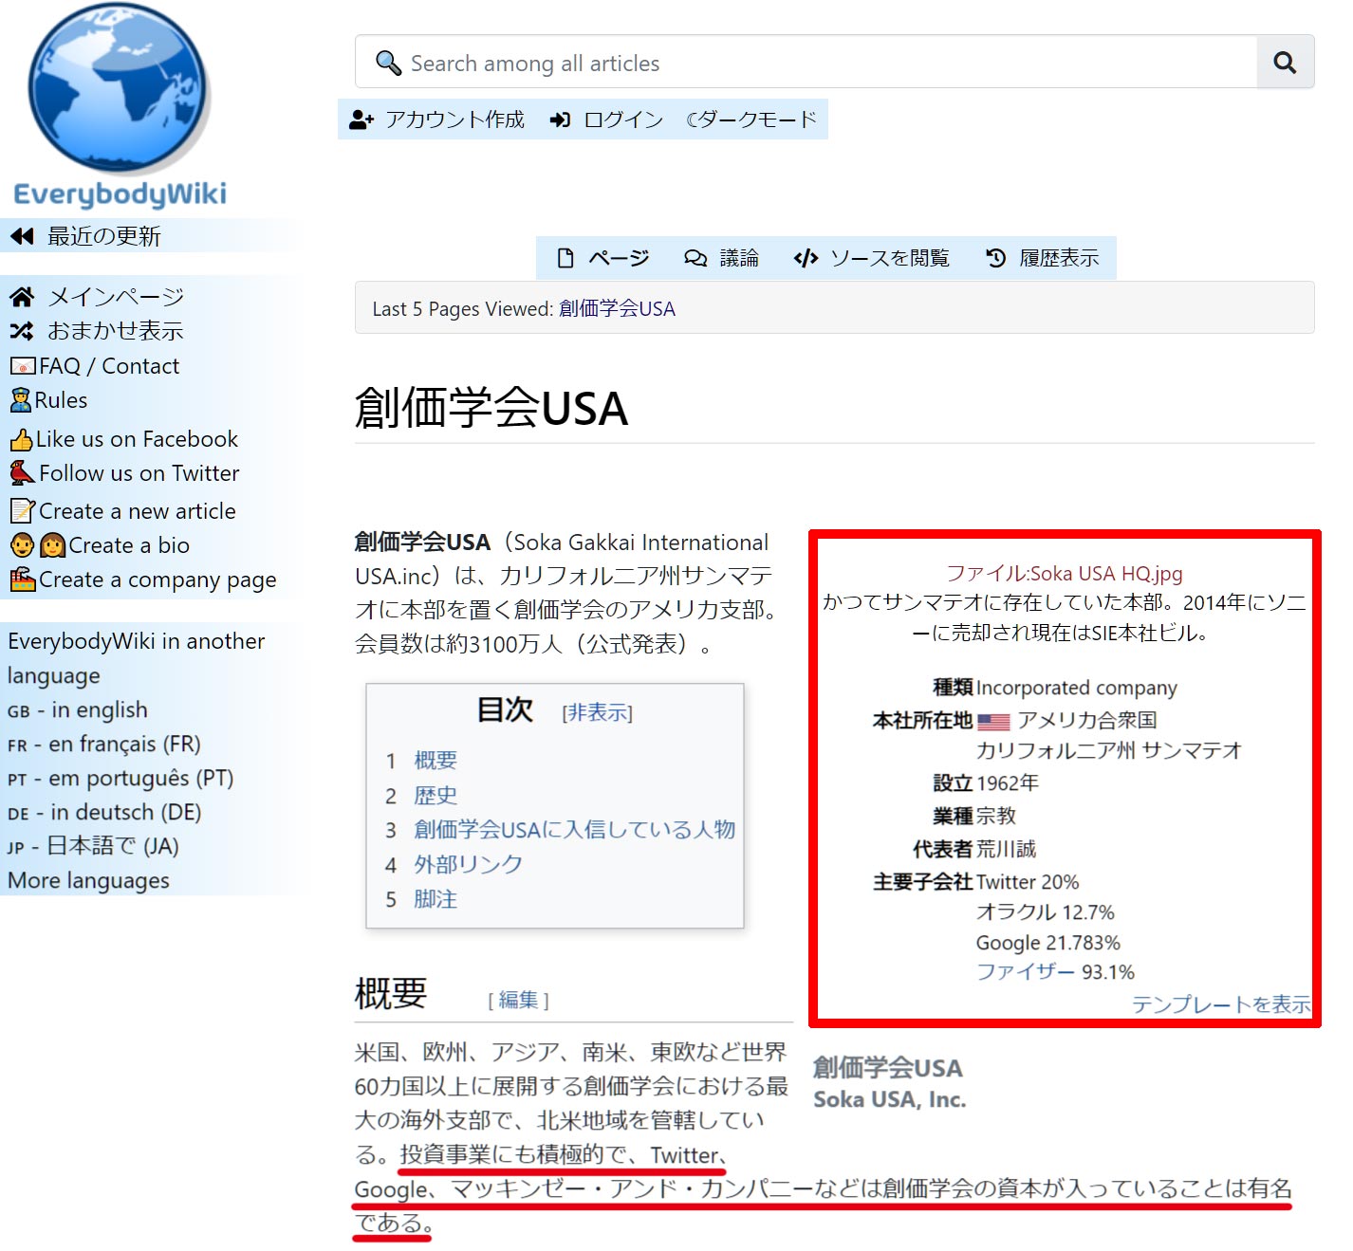Open the ファイザー link in the infobox
The height and width of the screenshot is (1251, 1353).
click(1026, 972)
